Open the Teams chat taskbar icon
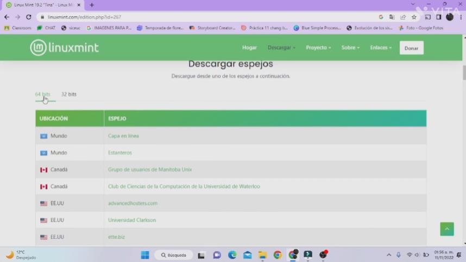Image resolution: width=466 pixels, height=262 pixels. click(x=217, y=255)
